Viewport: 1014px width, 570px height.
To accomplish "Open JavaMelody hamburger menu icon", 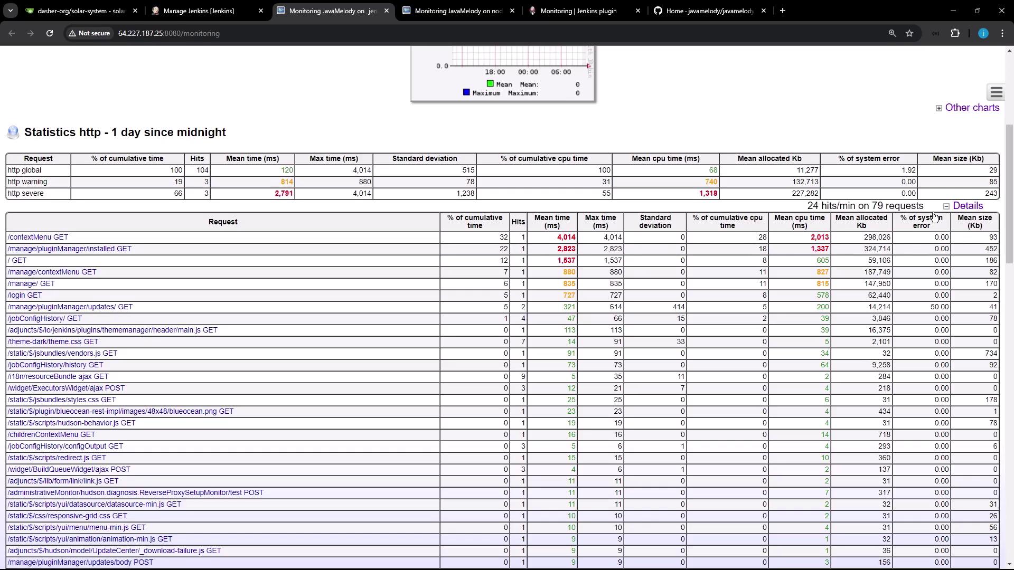I will click(x=996, y=93).
